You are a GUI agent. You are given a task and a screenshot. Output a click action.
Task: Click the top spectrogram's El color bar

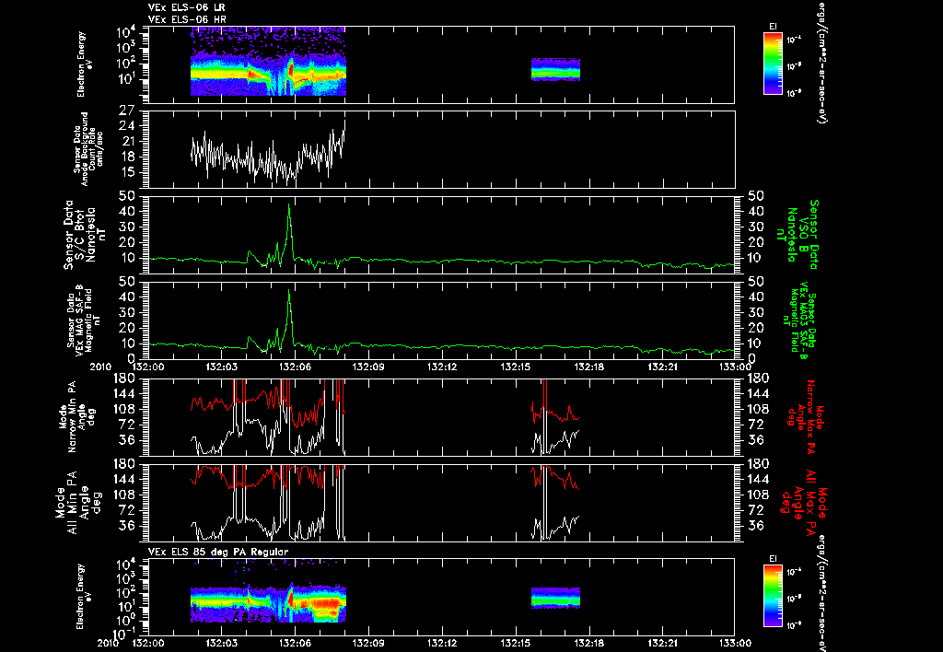click(x=773, y=64)
